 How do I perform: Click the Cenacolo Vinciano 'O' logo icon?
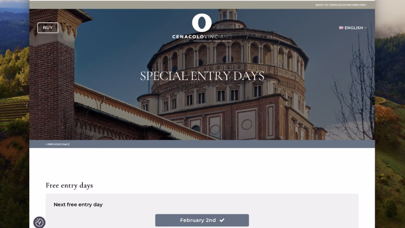pos(202,23)
